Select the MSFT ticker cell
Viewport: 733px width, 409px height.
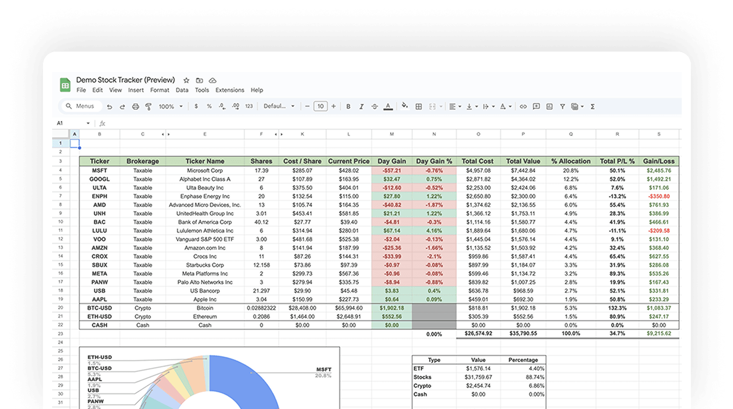coord(100,171)
